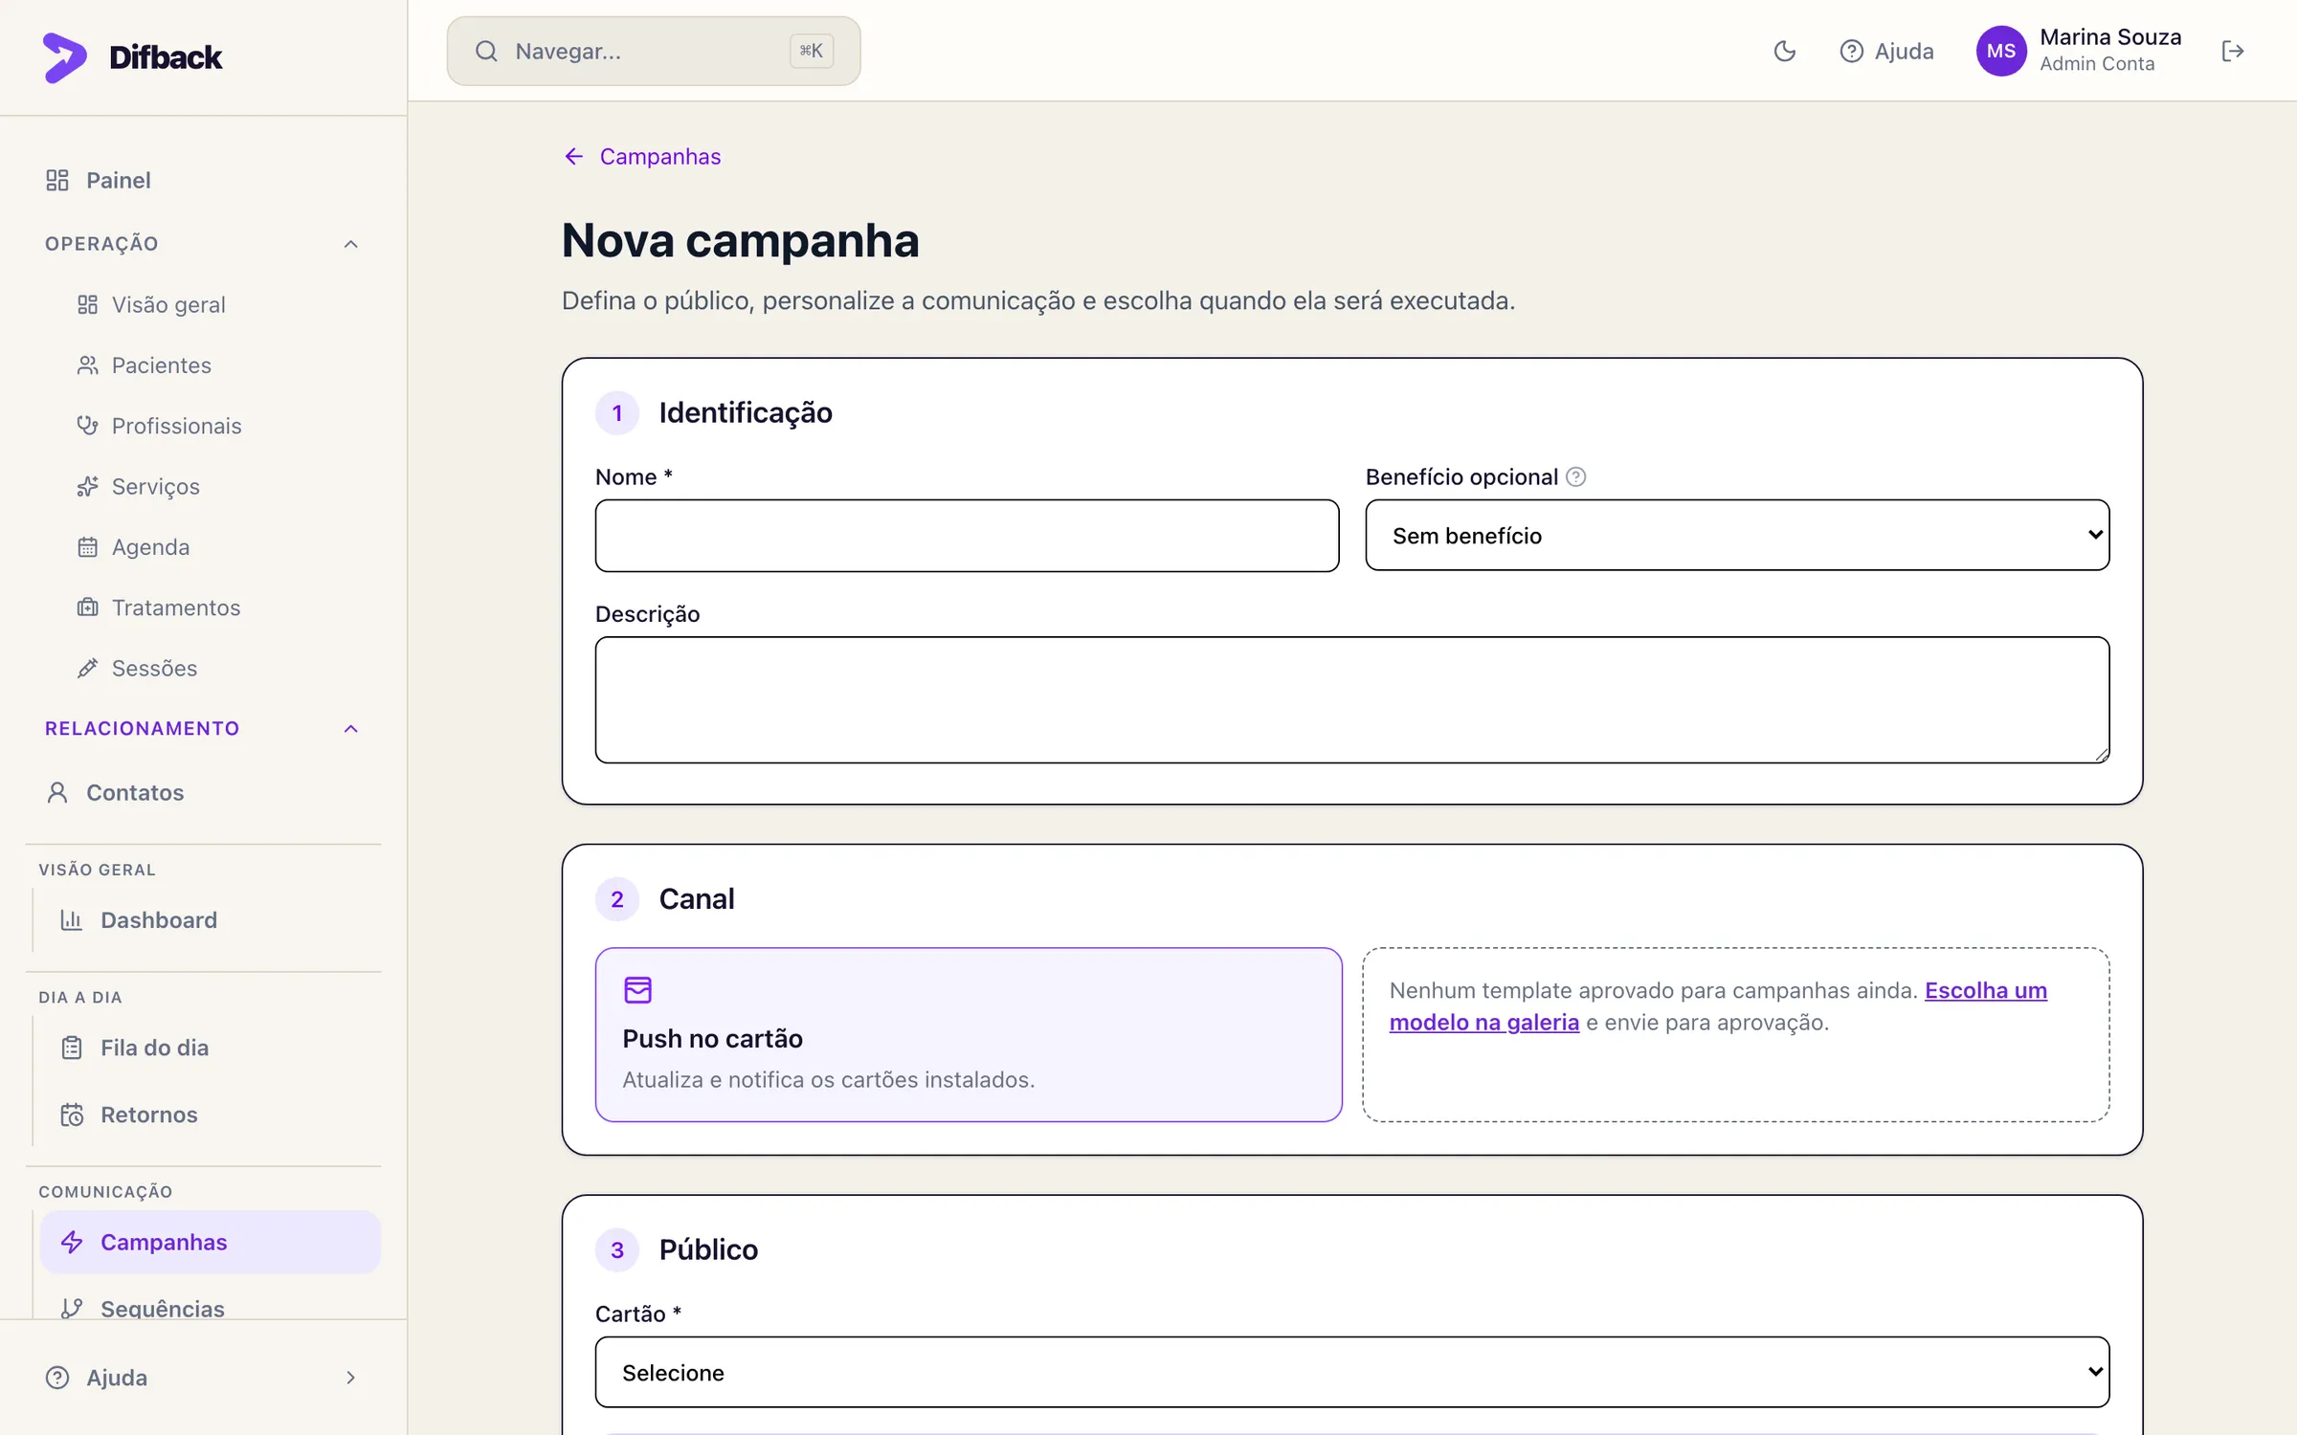The width and height of the screenshot is (2297, 1435).
Task: Click the Ajuda text in top bar
Action: 1904,51
